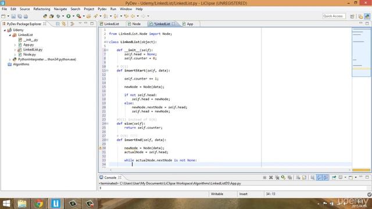Expand the Node.py tree node

tap(15, 55)
